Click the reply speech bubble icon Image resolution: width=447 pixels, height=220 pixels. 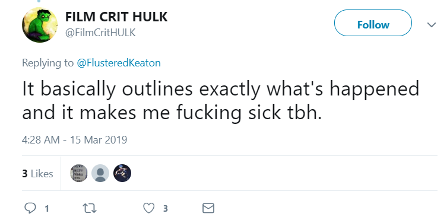30,208
